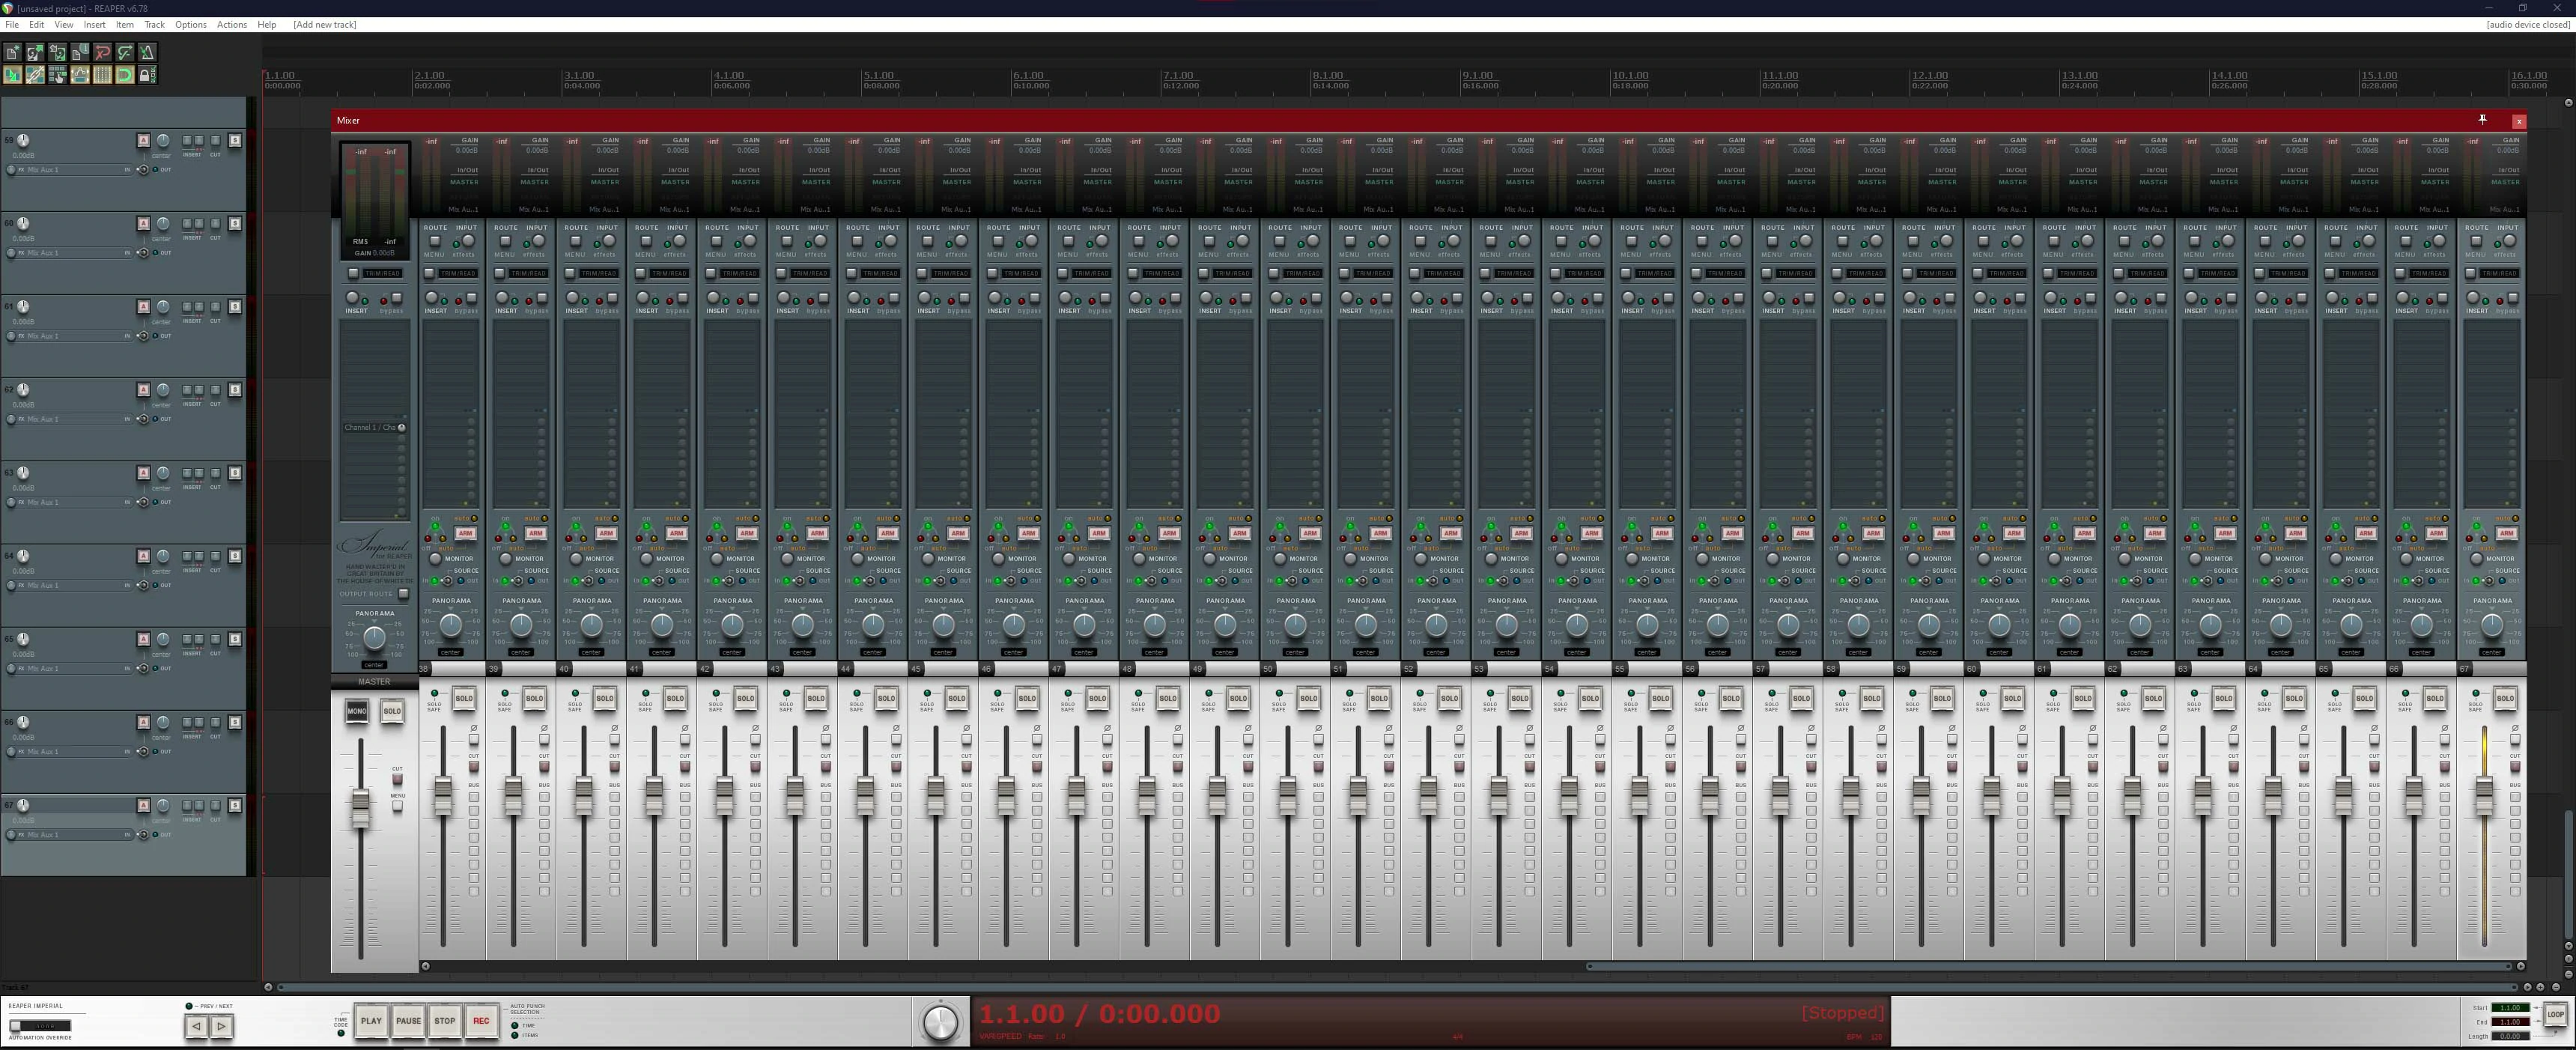Open the Options menu
This screenshot has width=2576, height=1050.
point(190,24)
